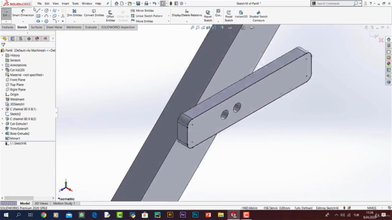Expand C channel 80 X 8(2) feature
392x220 pixels.
[x=2, y=119]
